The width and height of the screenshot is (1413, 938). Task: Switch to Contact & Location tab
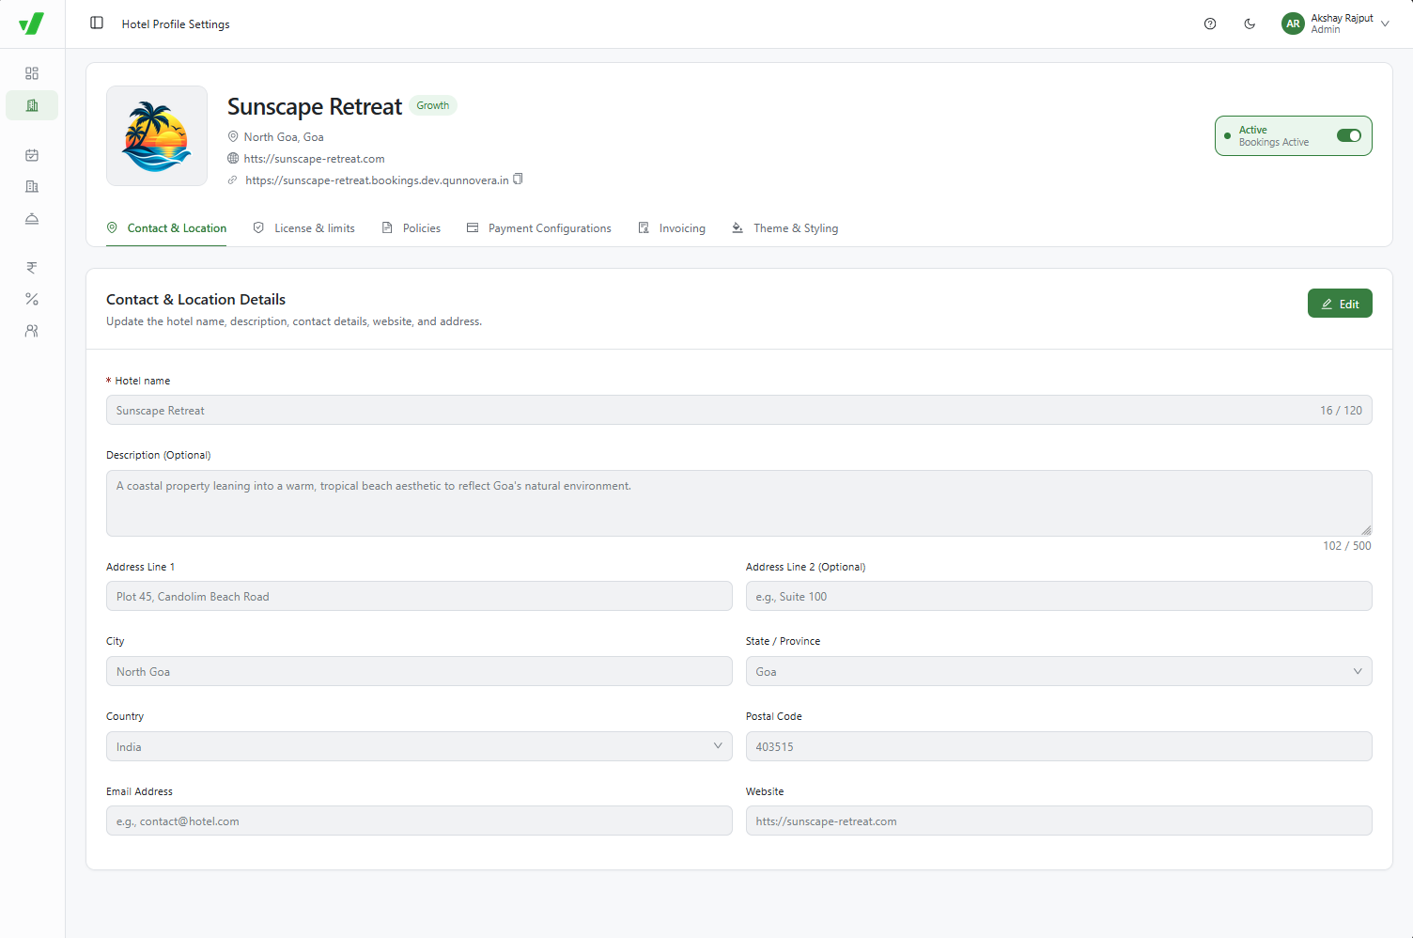[x=166, y=228]
